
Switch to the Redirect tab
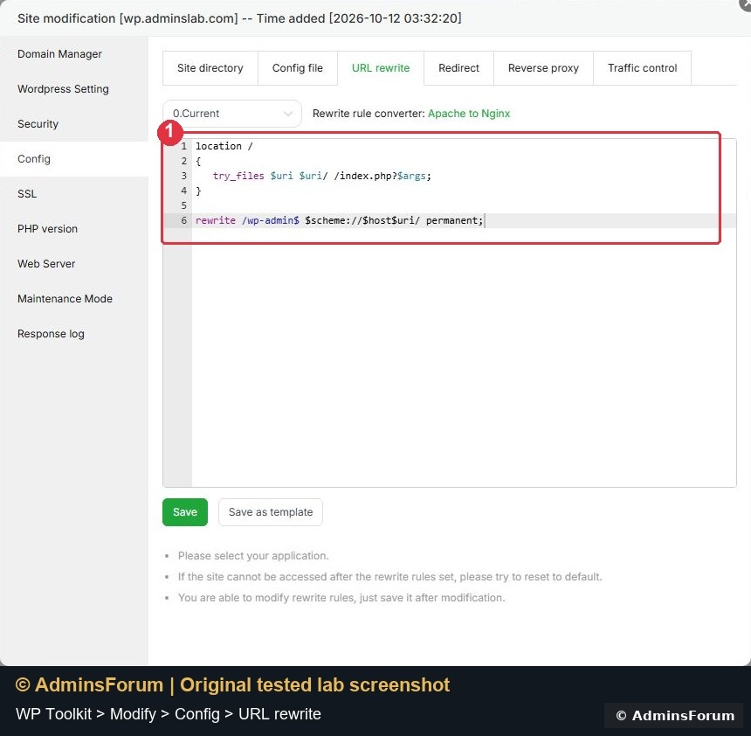pyautogui.click(x=458, y=68)
